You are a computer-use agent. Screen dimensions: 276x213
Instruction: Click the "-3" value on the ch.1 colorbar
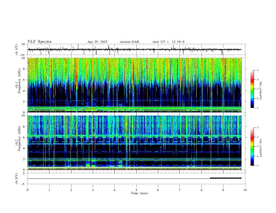[x=257, y=70]
